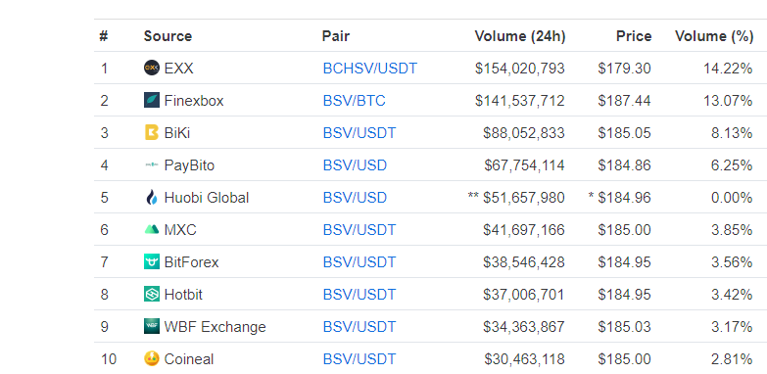Click the BiKi exchange logo icon

pyautogui.click(x=152, y=132)
